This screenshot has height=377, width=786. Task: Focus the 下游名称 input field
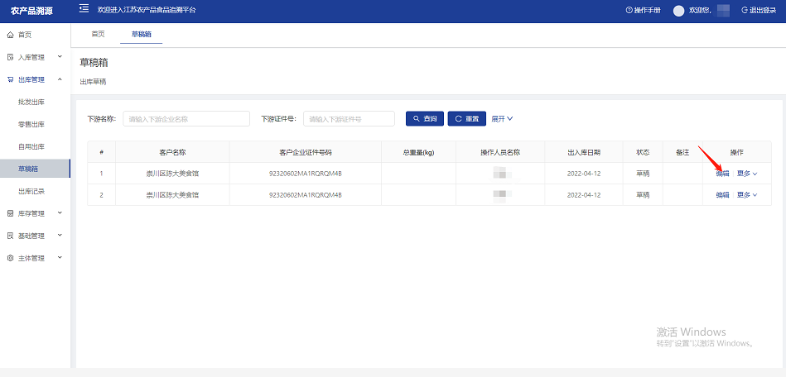[x=186, y=119]
